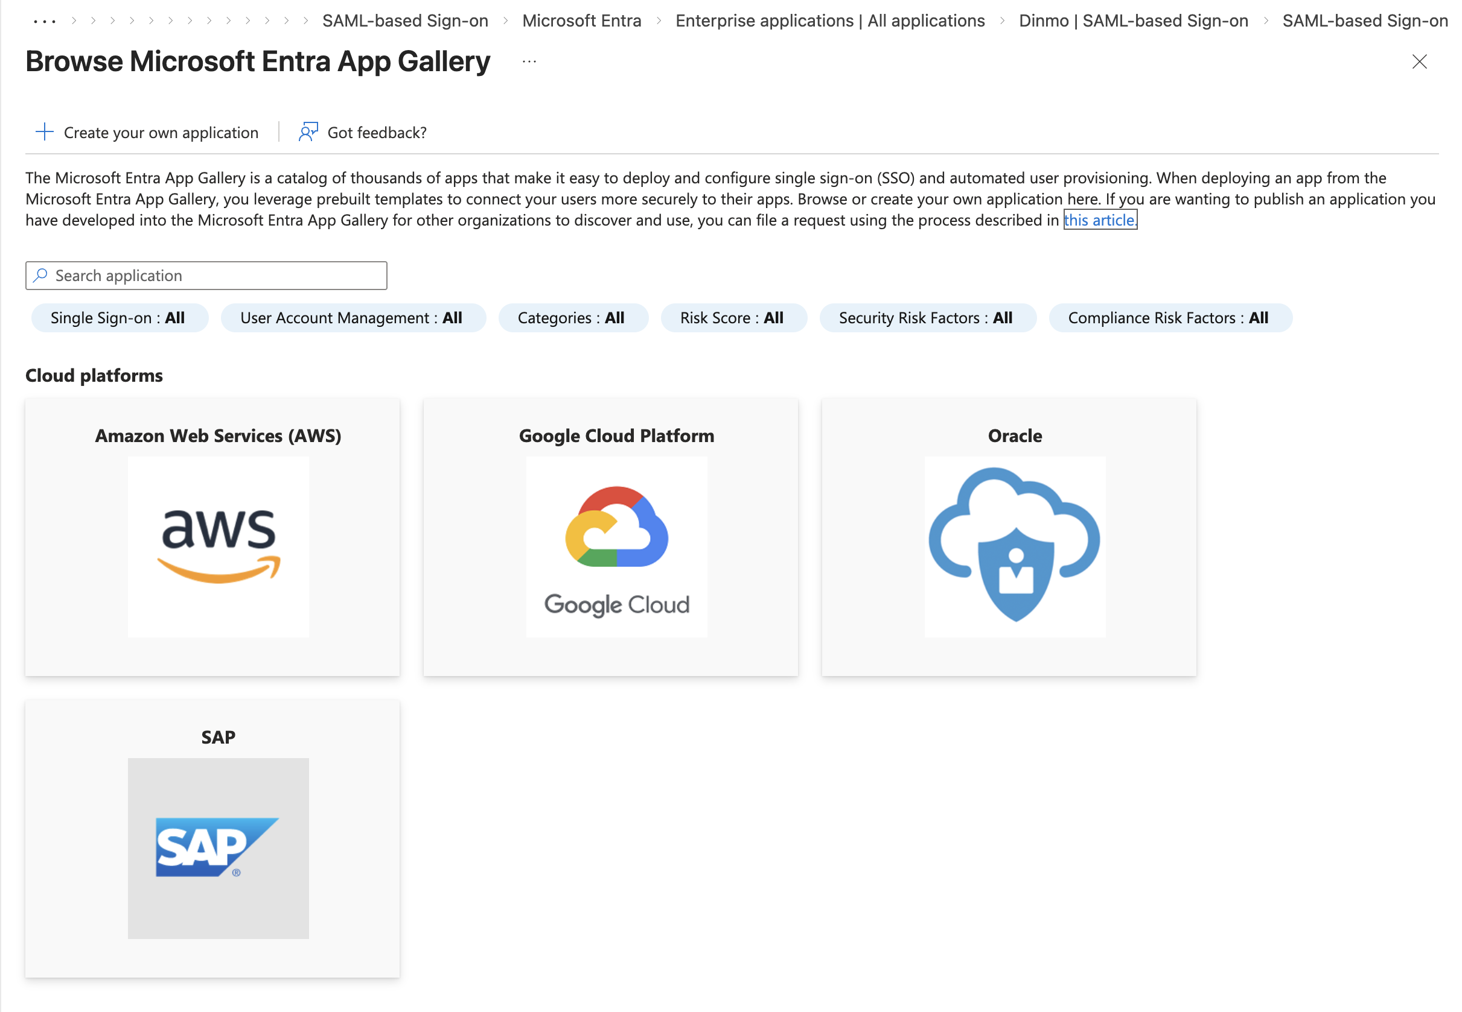Follow the 'this article' link

click(1099, 220)
